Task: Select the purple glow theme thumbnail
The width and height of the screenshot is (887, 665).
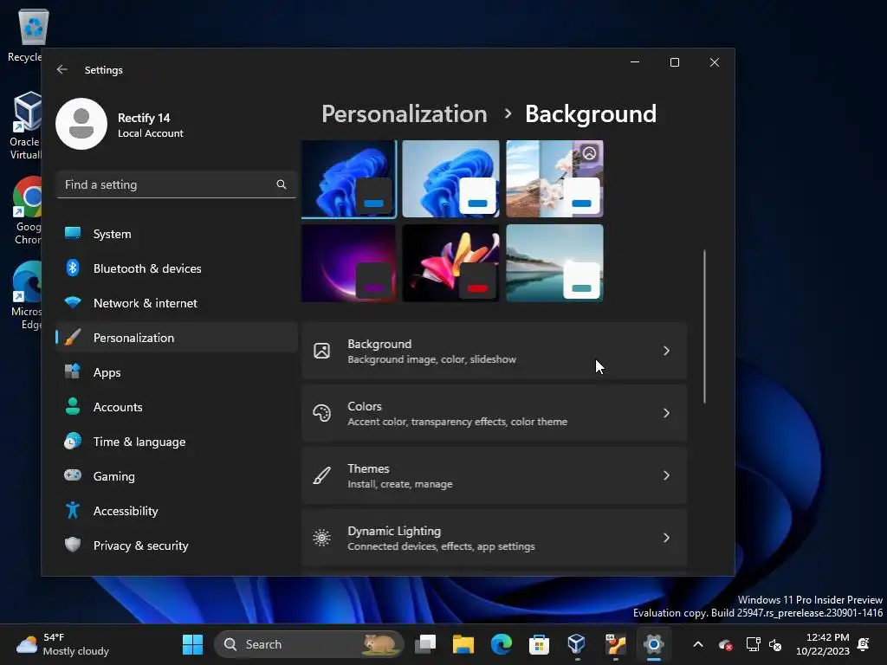Action: (349, 263)
